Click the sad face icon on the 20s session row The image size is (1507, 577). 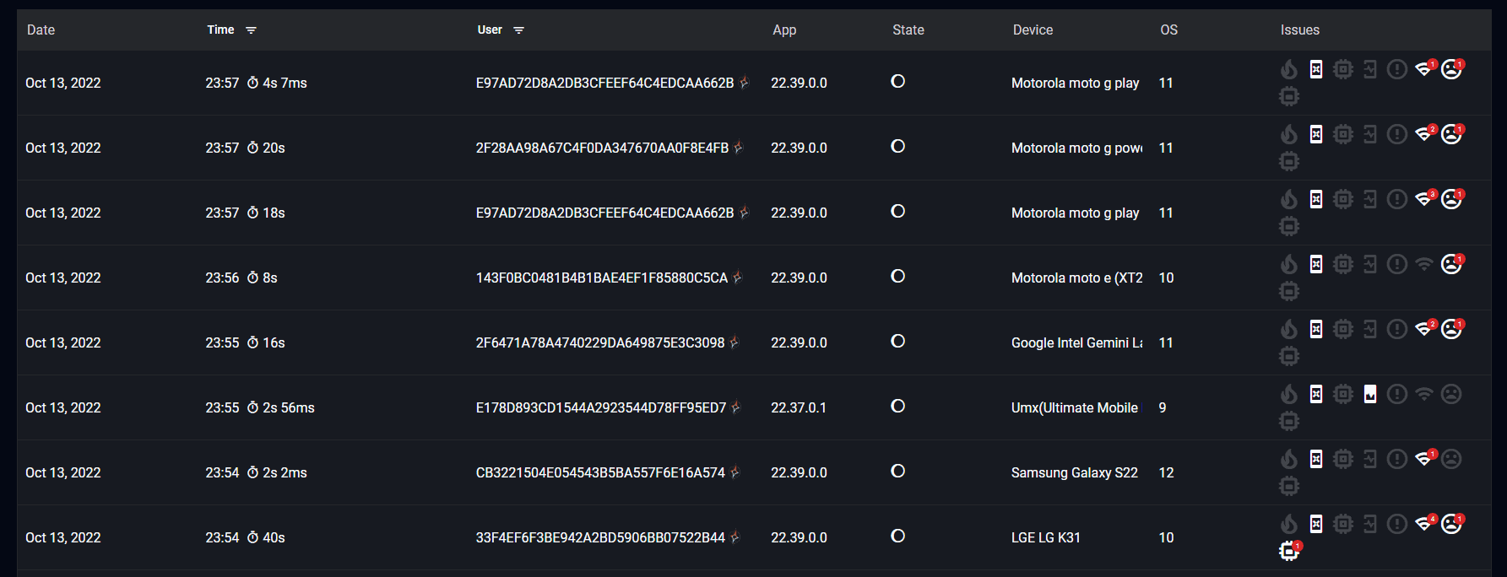click(x=1452, y=134)
